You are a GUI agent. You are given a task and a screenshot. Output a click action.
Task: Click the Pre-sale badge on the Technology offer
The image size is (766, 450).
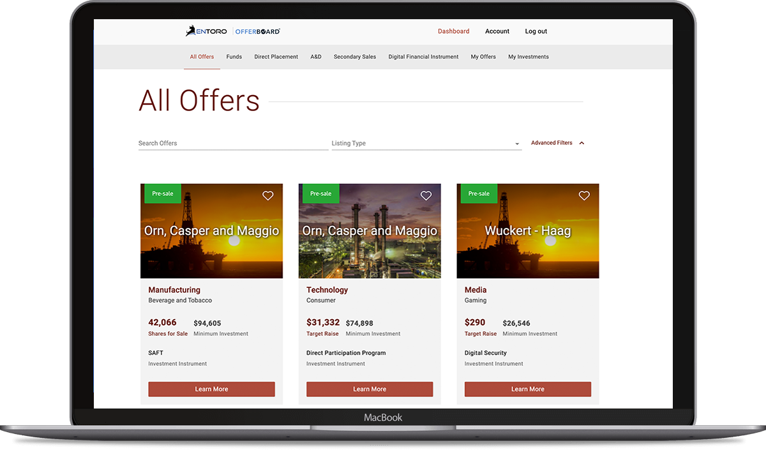[x=320, y=193]
